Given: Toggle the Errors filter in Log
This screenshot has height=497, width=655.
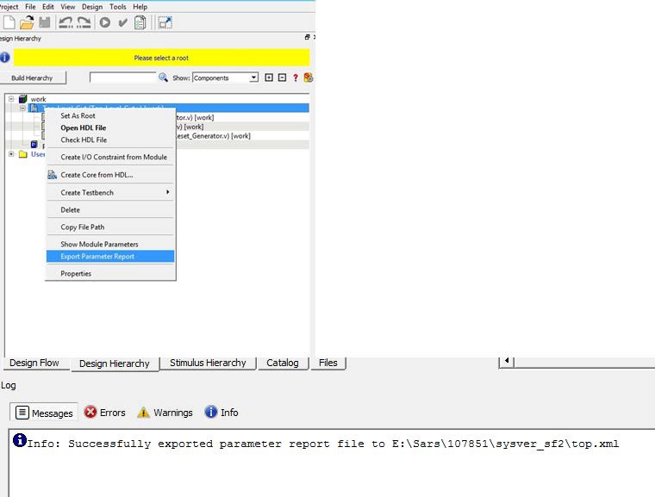Looking at the screenshot, I should [x=104, y=413].
